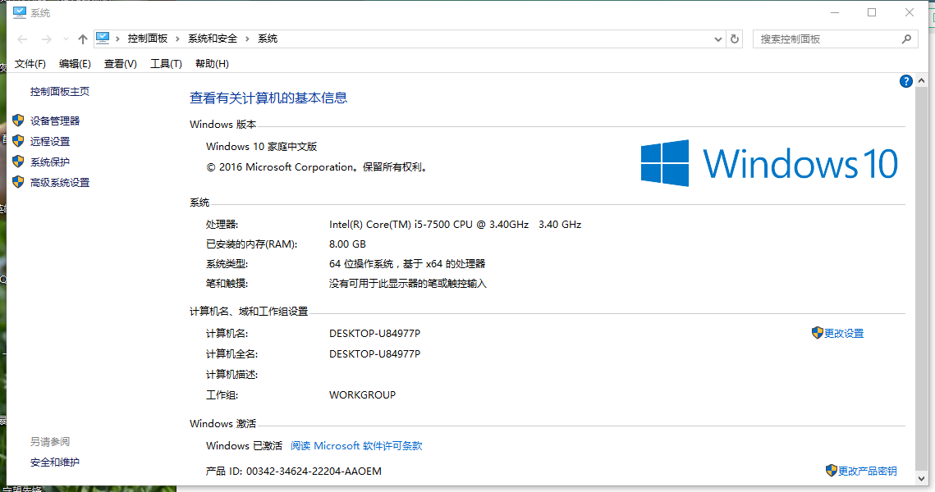Click 更改设置 link
Viewport: 935px width, 492px height.
(844, 334)
